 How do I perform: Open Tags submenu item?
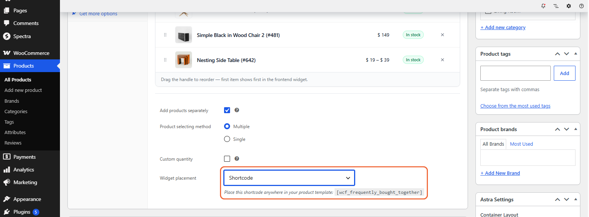[x=9, y=122]
